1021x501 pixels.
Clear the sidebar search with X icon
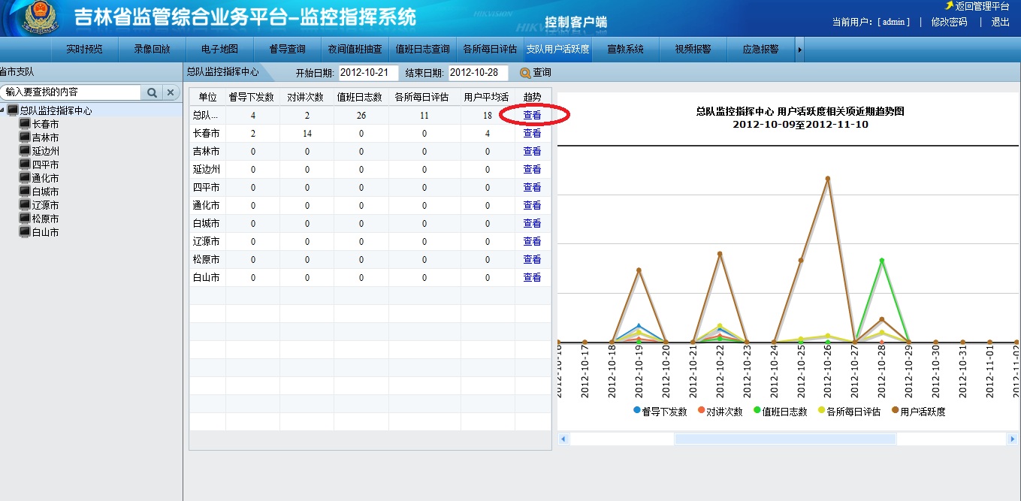[x=171, y=92]
